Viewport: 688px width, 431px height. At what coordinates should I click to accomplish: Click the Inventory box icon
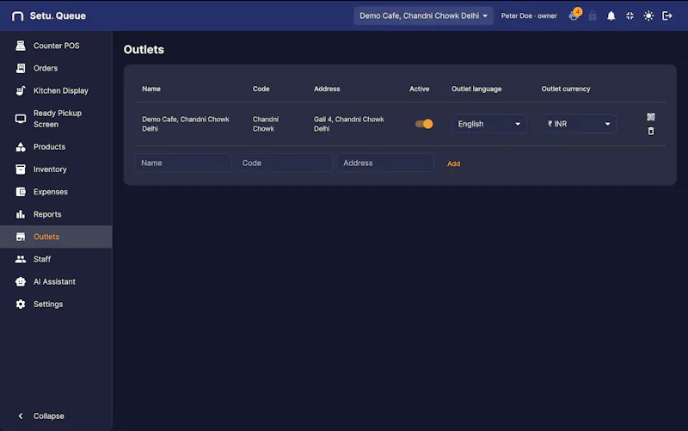click(21, 169)
